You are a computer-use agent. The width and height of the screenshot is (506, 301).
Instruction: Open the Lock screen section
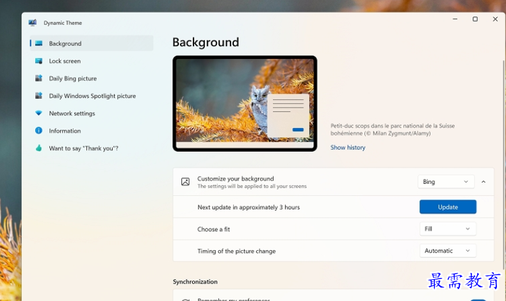point(92,61)
